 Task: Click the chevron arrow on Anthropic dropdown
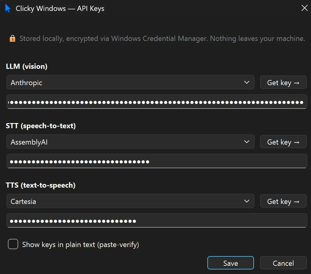(246, 82)
